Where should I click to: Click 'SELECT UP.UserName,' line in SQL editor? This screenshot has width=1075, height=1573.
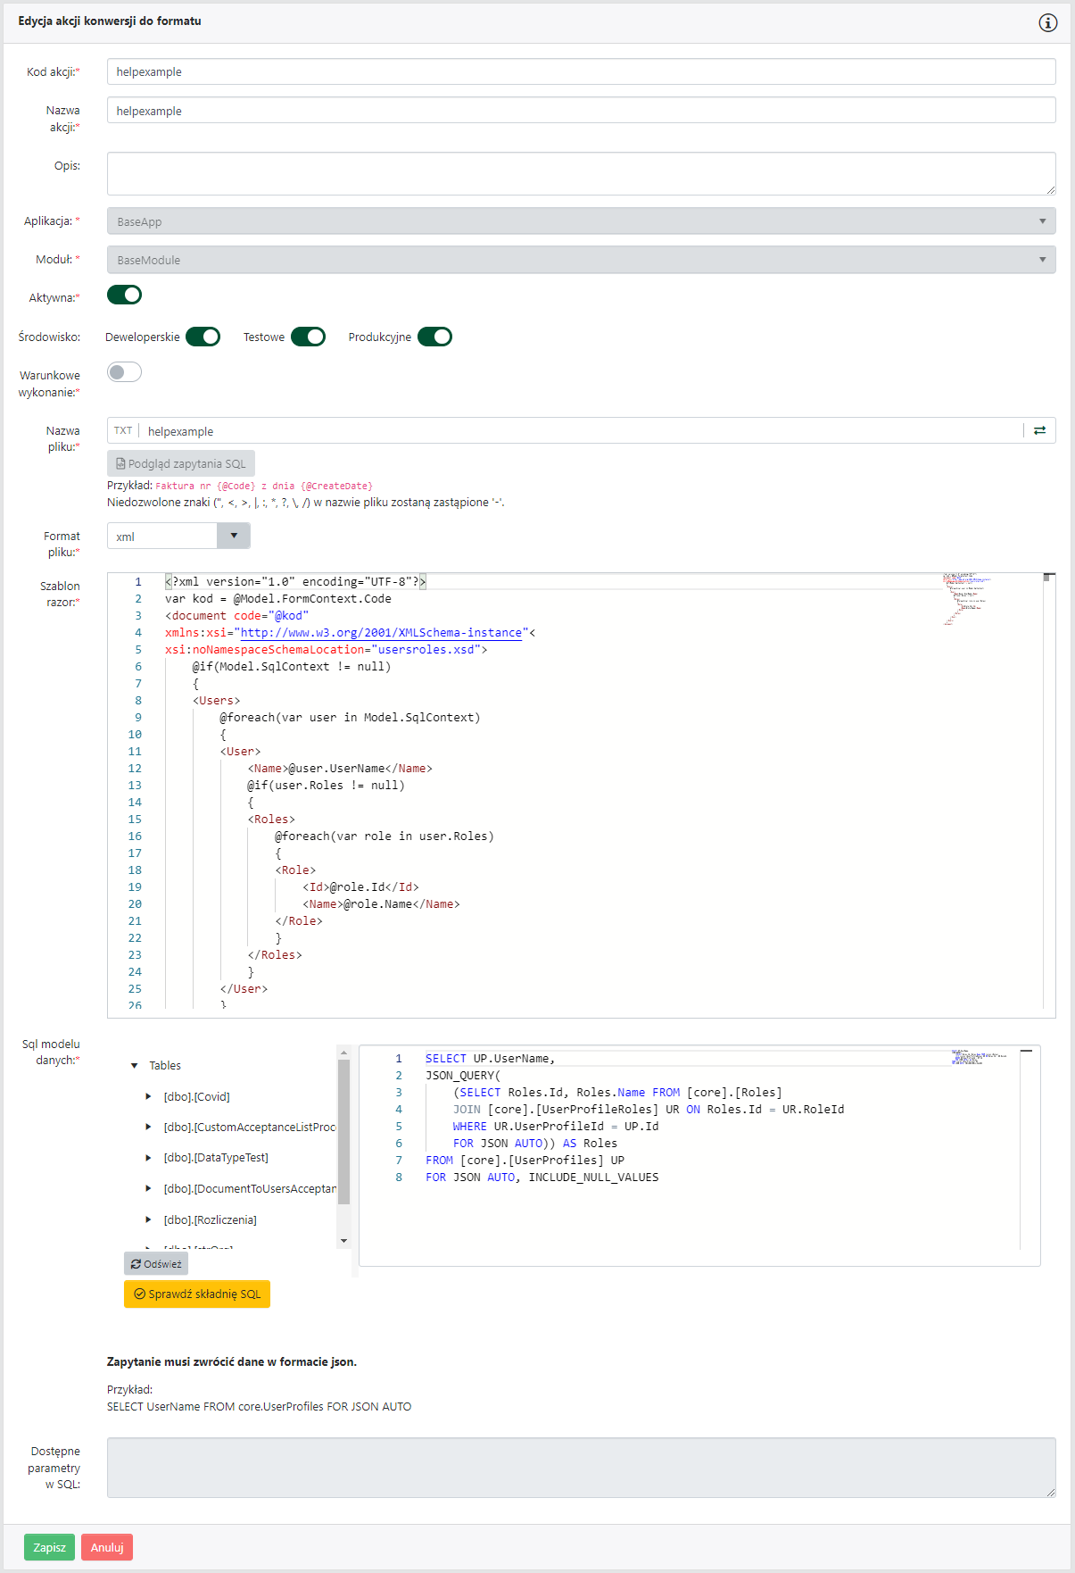coord(490,1058)
